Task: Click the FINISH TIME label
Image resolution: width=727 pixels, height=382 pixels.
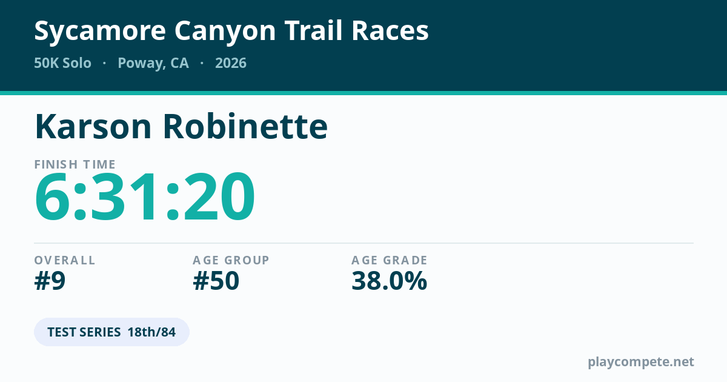Action: pyautogui.click(x=75, y=164)
